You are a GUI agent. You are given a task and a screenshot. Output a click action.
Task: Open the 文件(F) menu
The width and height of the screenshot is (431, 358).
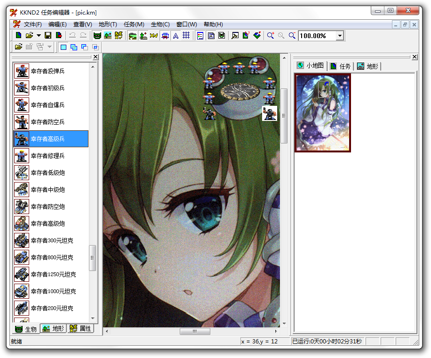tap(32, 24)
